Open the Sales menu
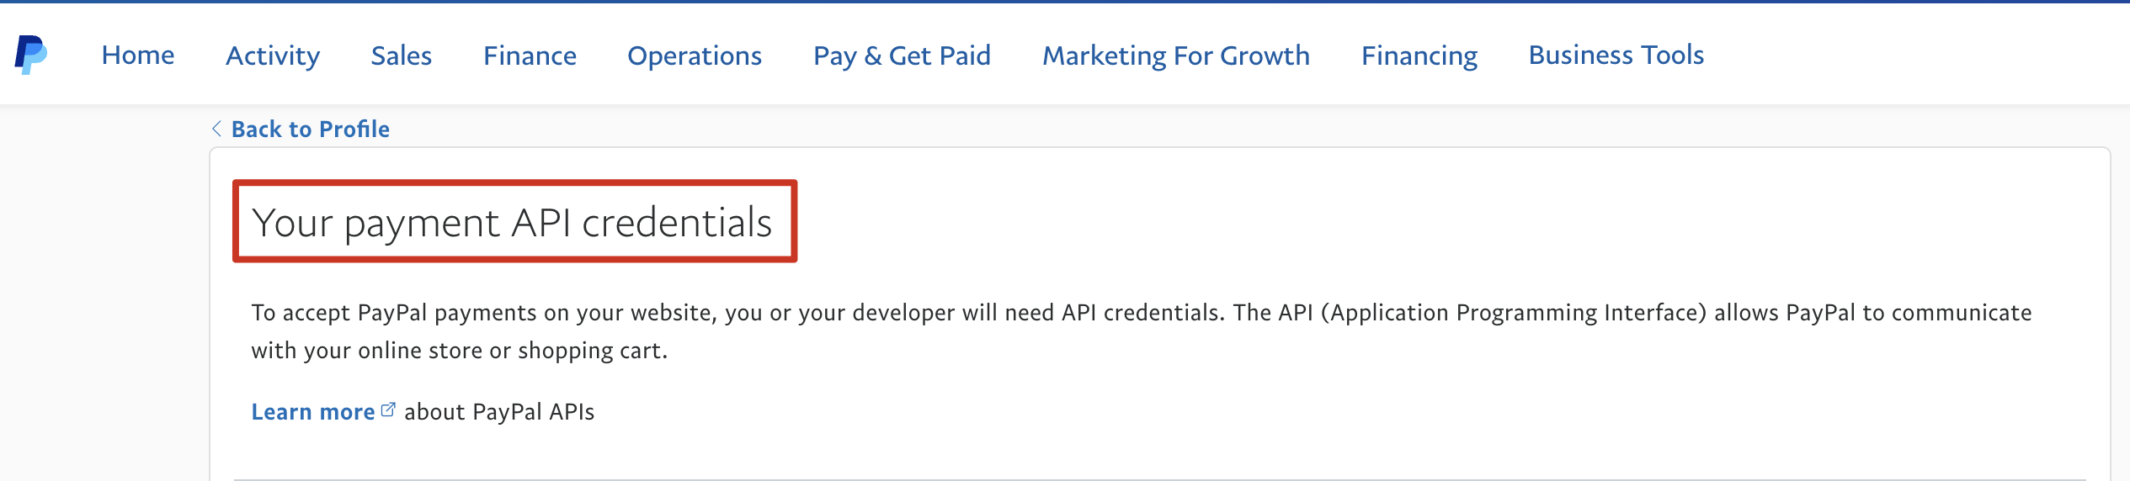 click(x=402, y=55)
